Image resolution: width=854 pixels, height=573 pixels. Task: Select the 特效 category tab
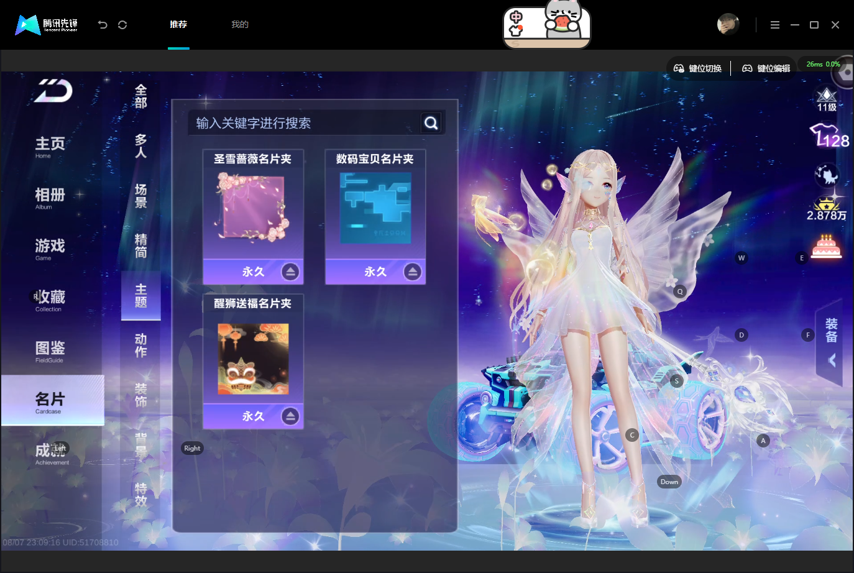click(x=141, y=494)
